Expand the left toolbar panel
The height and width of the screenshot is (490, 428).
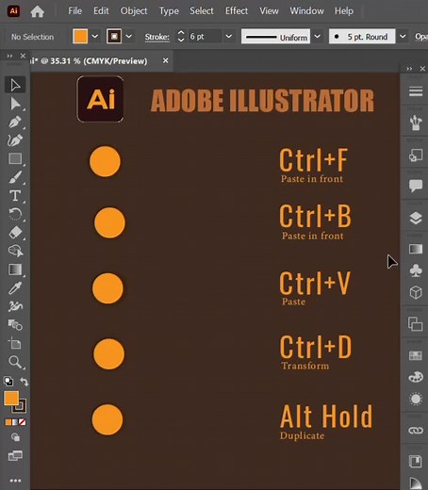[x=9, y=56]
